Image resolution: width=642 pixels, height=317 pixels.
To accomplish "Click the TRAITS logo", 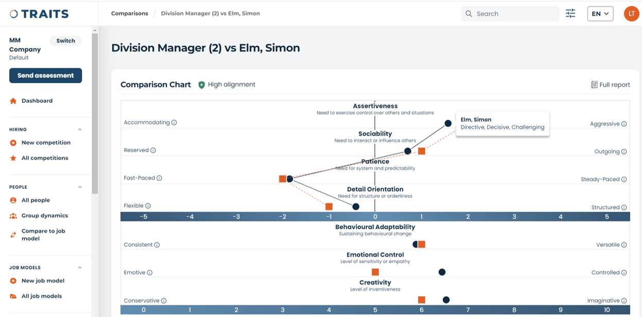I will 39,13.
